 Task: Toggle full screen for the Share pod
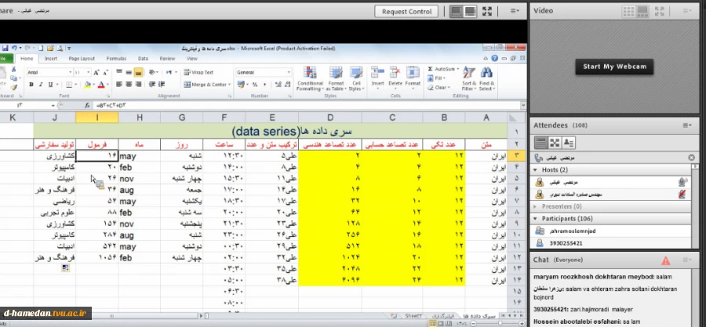(x=486, y=11)
